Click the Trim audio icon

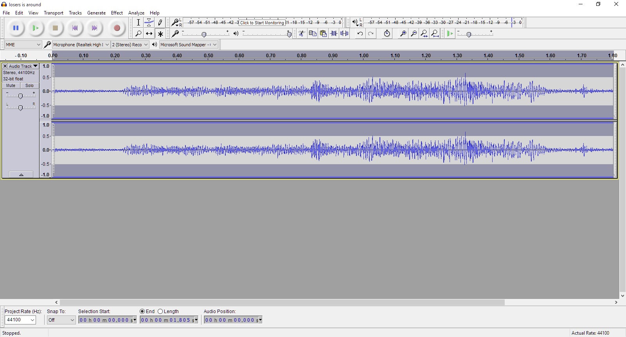tap(334, 34)
